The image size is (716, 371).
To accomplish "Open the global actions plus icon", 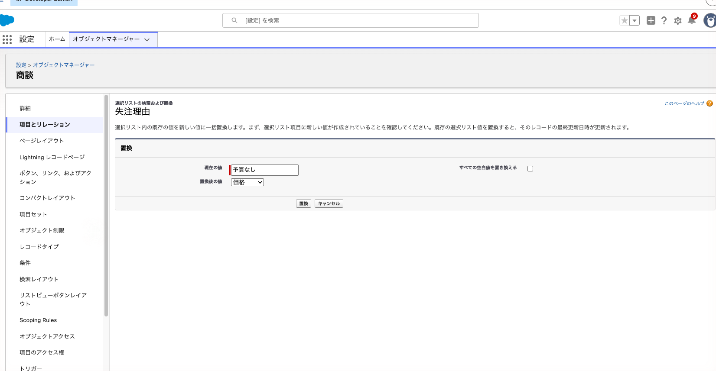I will 651,20.
